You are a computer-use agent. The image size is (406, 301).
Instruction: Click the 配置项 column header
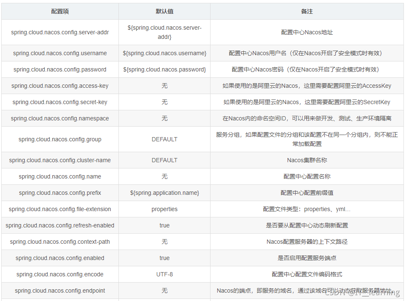click(60, 11)
